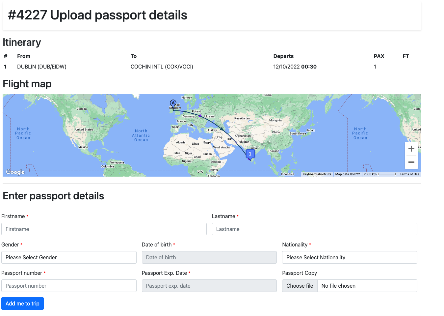444x316 pixels.
Task: Click destination marker 1 on map
Action: click(x=250, y=154)
